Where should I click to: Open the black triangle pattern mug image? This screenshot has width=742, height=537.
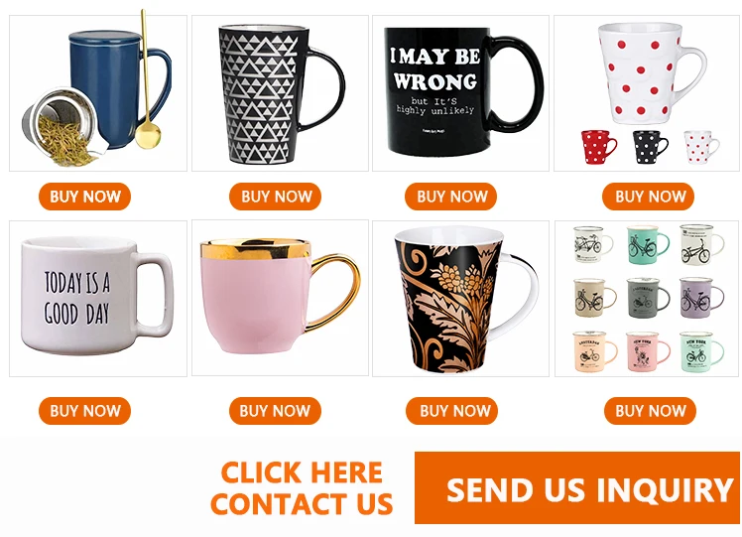[280, 93]
